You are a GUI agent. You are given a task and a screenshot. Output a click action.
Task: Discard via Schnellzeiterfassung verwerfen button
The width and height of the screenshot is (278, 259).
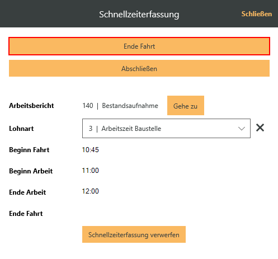click(x=134, y=234)
